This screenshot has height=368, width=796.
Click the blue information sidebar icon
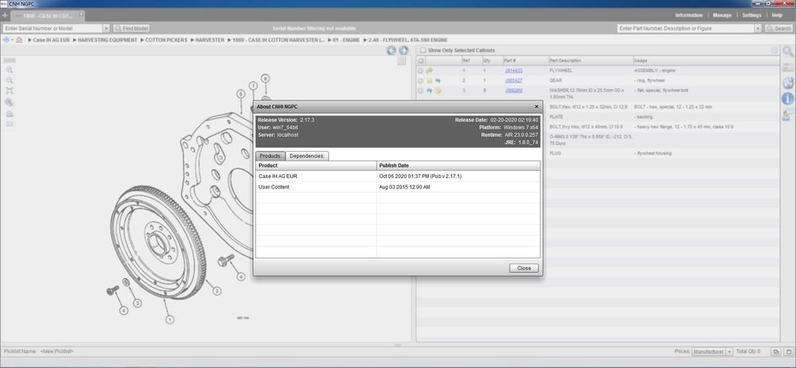[788, 99]
